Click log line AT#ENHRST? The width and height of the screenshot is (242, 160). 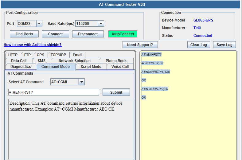click(x=151, y=54)
